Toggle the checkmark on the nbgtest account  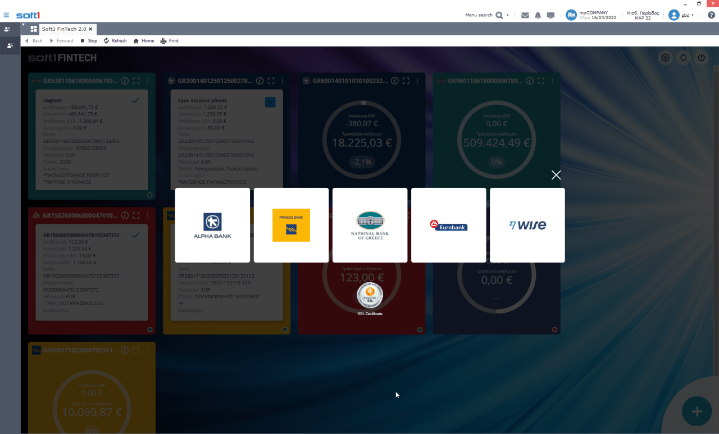pyautogui.click(x=135, y=100)
